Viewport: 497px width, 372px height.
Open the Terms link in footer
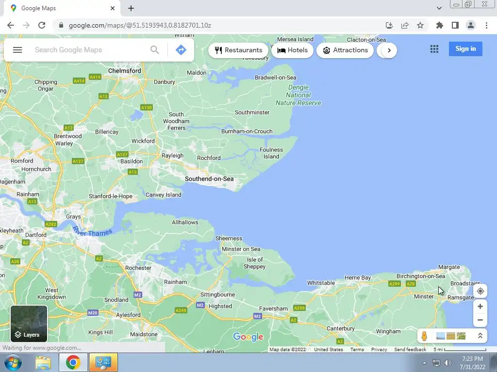coord(357,350)
